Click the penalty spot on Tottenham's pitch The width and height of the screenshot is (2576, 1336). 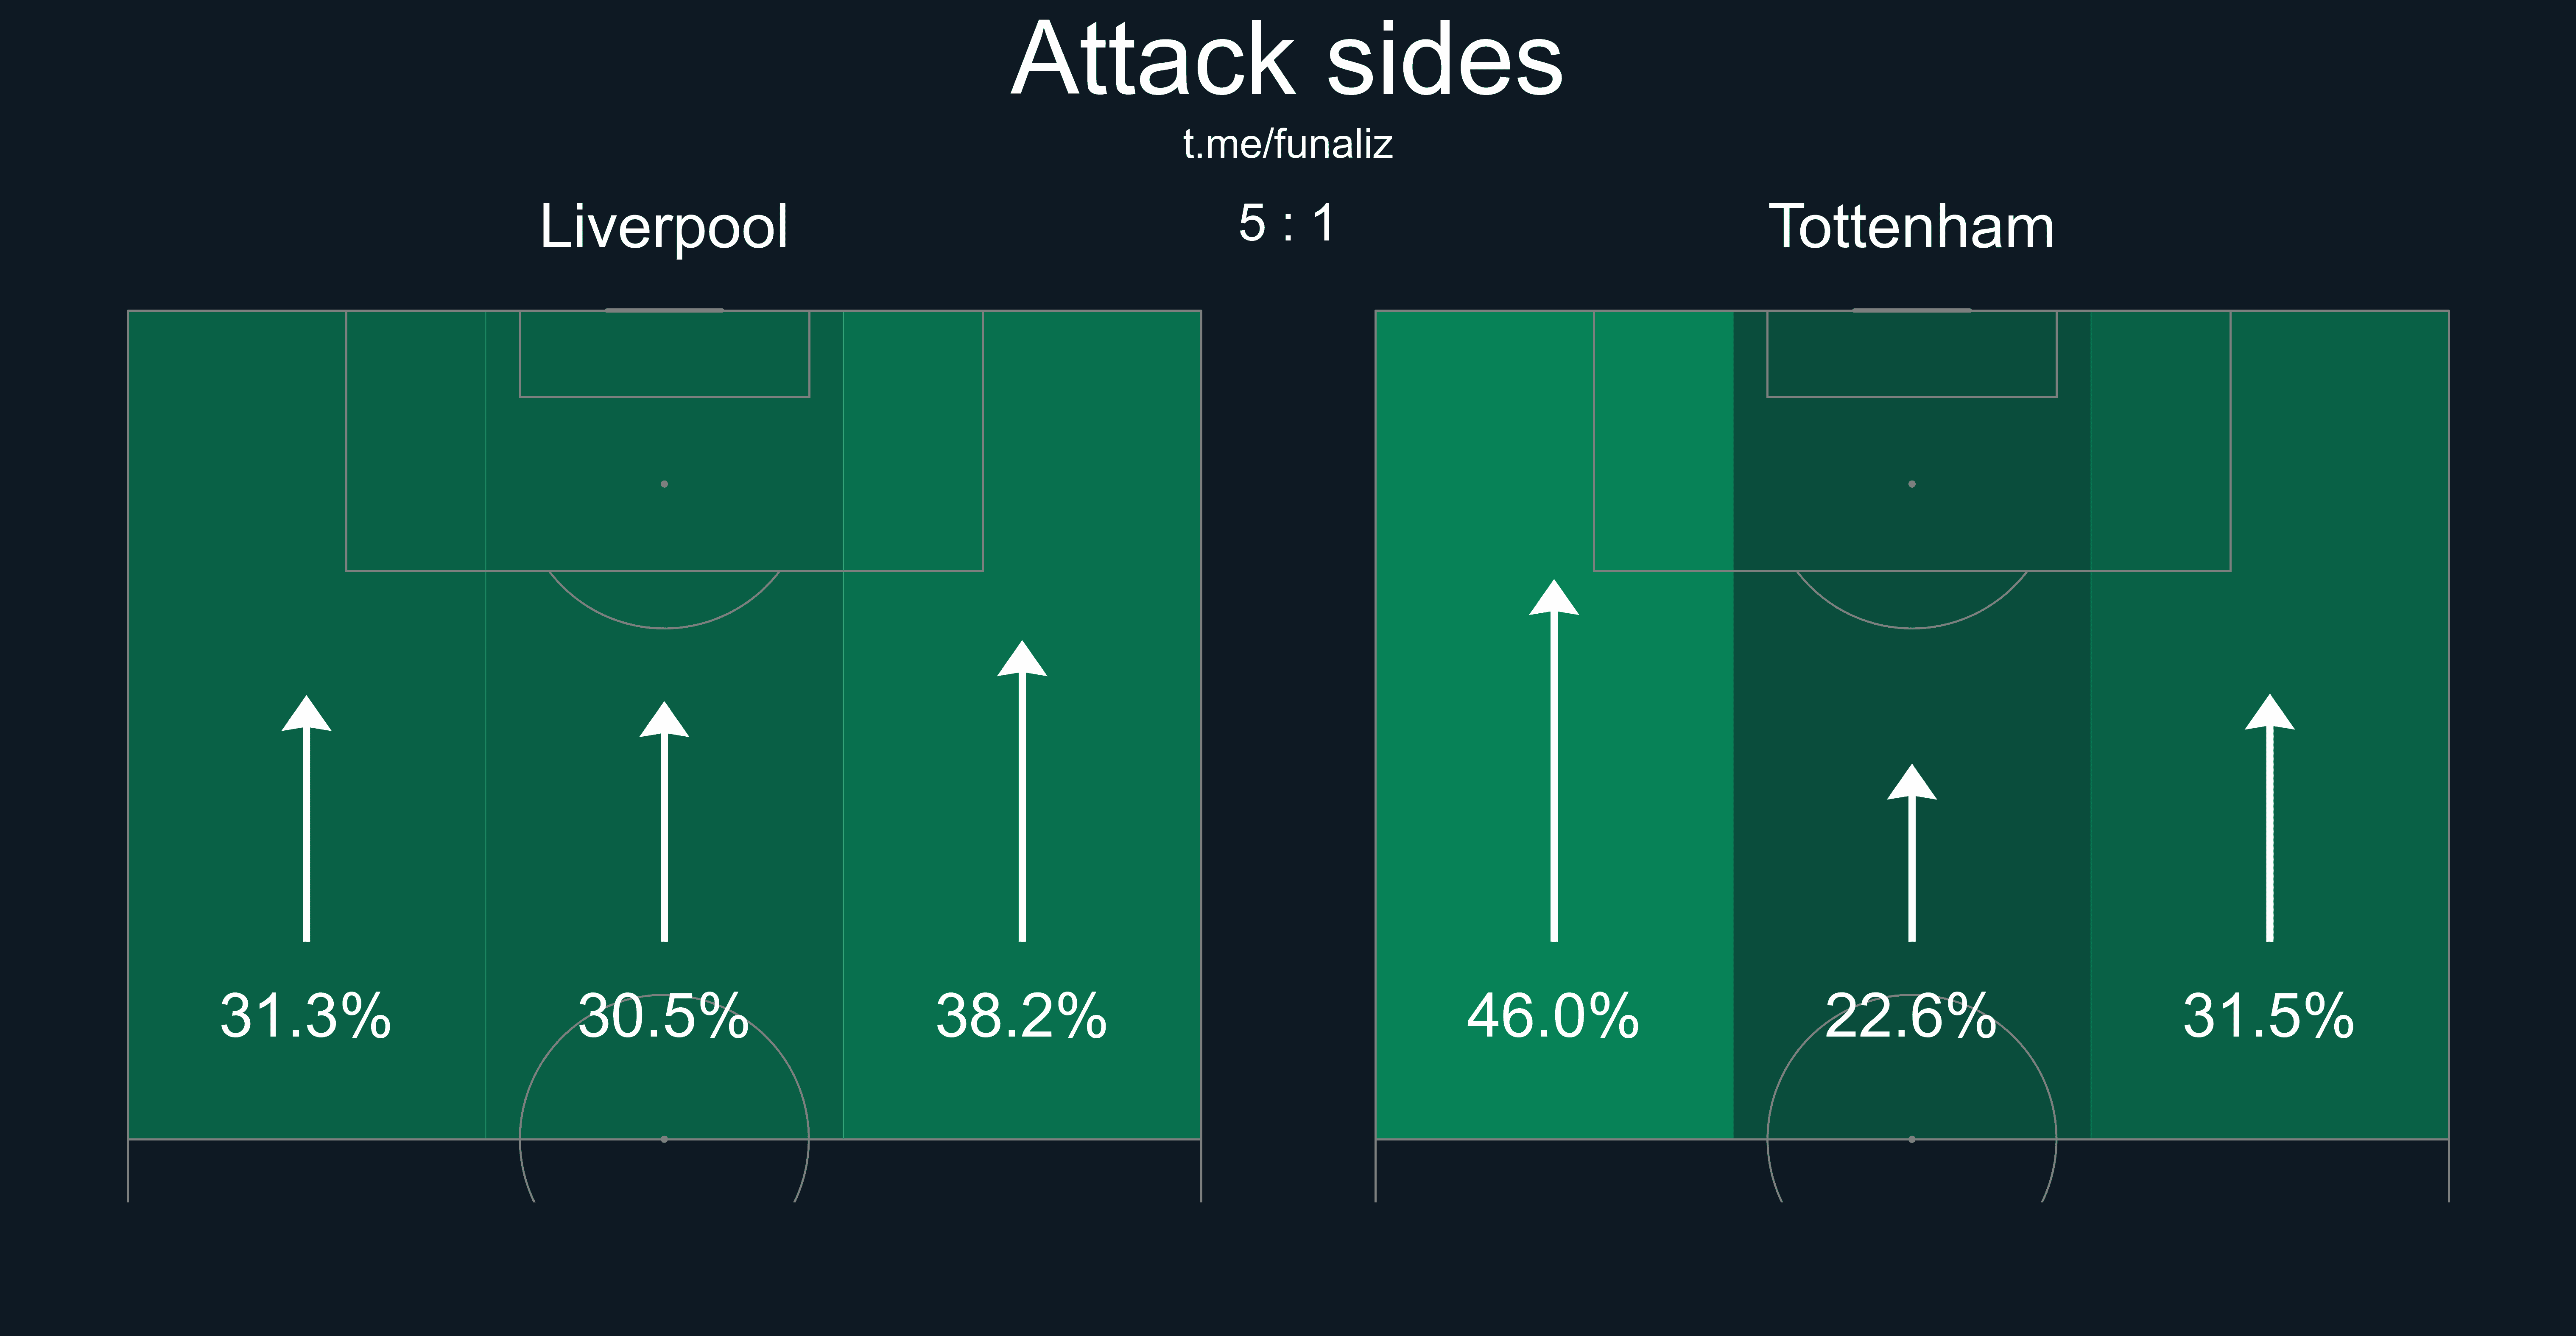tap(1912, 484)
